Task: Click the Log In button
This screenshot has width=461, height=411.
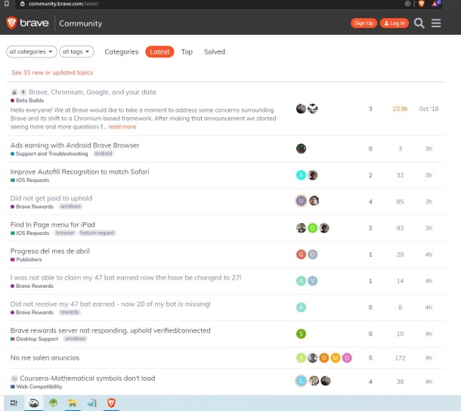Action: click(x=394, y=23)
